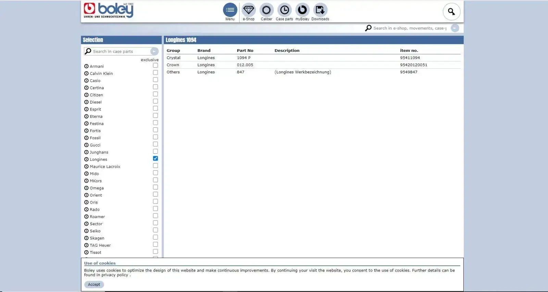The image size is (548, 292).
Task: Open the e-Shop diamond icon
Action: [x=249, y=10]
